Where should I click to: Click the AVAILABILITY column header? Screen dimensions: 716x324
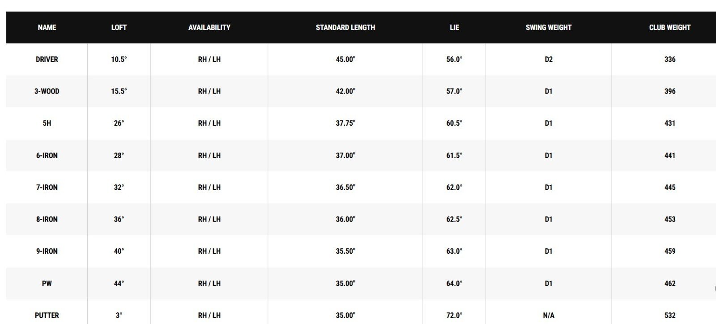(x=209, y=27)
